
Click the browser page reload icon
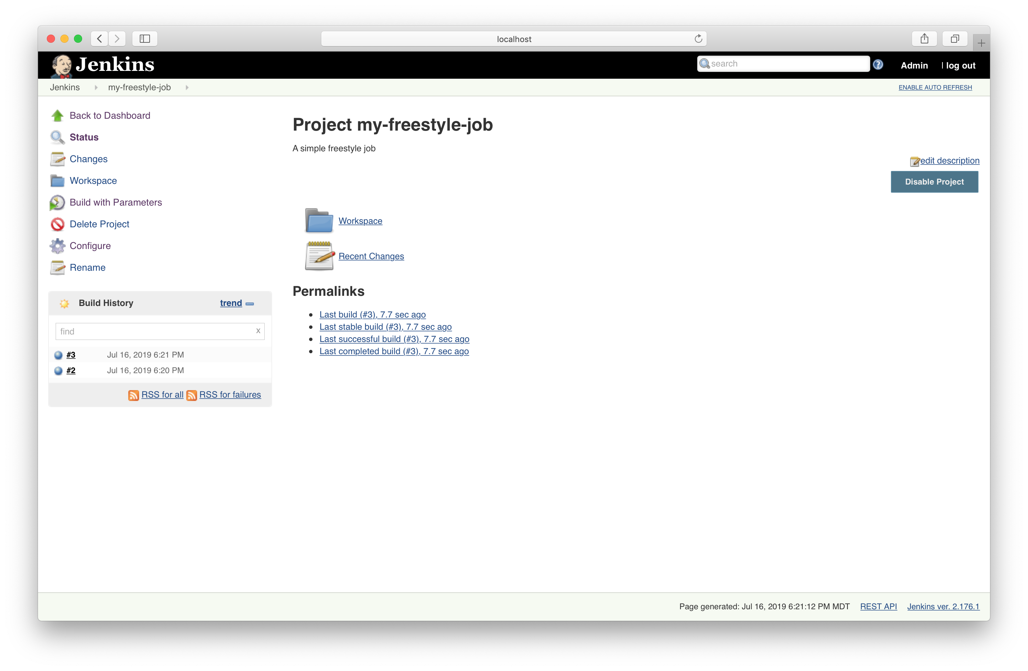pos(698,39)
